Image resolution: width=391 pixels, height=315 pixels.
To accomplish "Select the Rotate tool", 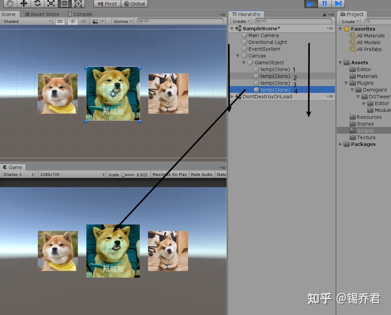I will pyautogui.click(x=37, y=4).
